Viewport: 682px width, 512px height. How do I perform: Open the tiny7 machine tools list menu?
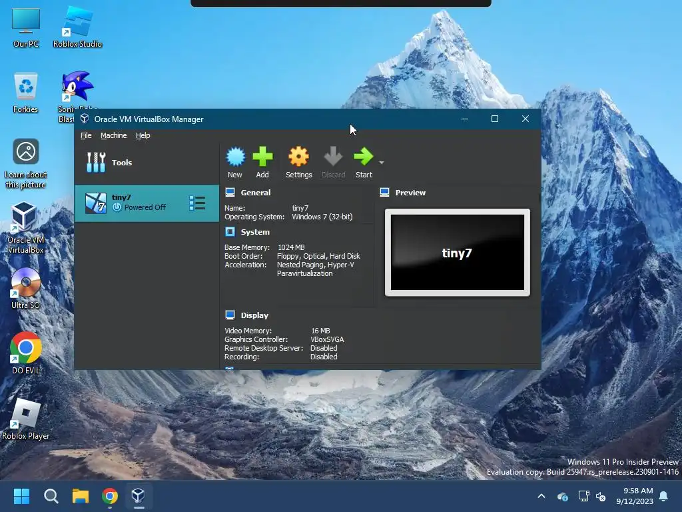[x=197, y=203]
